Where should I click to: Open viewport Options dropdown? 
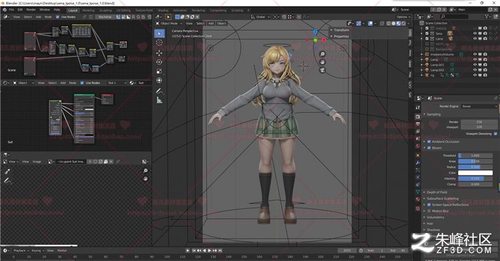[x=403, y=17]
